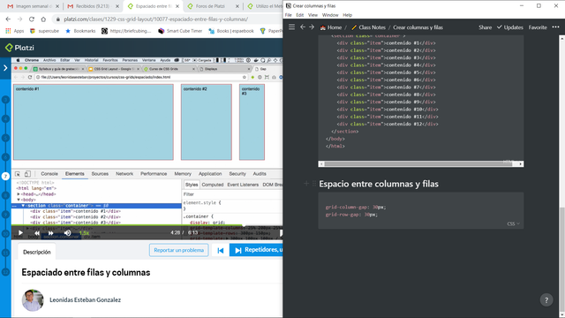Image resolution: width=565 pixels, height=318 pixels.
Task: Open Home breadcrumb in Notion
Action: coord(331,27)
